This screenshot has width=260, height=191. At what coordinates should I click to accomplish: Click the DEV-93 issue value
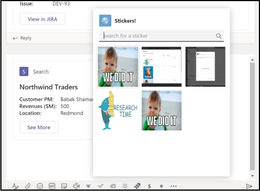click(x=61, y=4)
